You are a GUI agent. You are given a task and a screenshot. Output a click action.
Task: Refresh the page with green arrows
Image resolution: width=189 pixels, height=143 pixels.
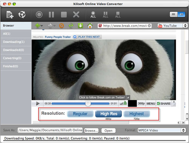point(71,26)
